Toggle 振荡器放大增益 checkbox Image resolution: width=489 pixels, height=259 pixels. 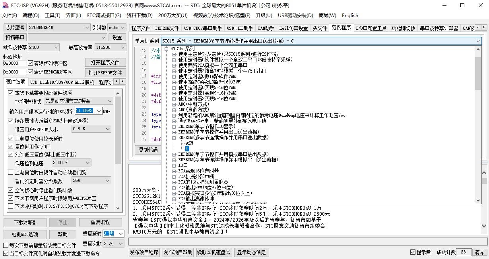coord(11,120)
